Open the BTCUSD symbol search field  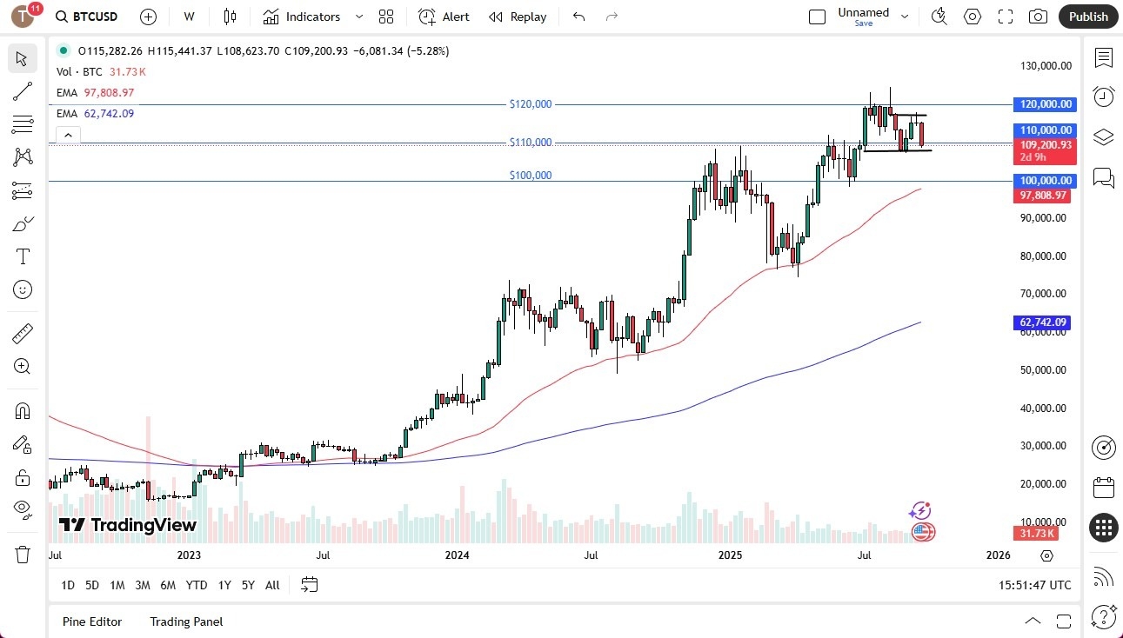click(x=90, y=16)
